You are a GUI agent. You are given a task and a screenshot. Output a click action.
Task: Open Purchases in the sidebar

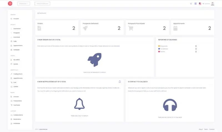(x=17, y=105)
